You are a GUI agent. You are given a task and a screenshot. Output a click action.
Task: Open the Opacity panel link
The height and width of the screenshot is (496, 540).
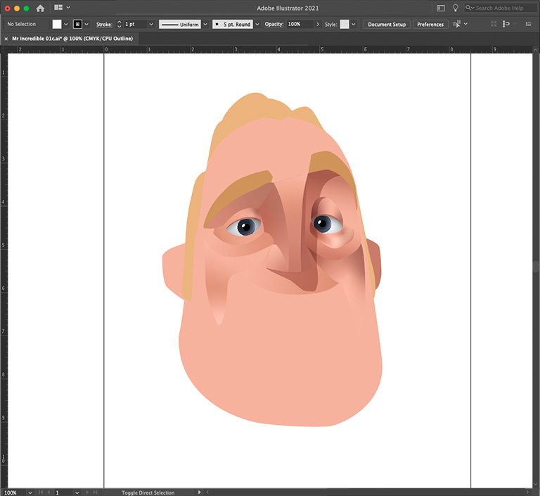pos(274,24)
